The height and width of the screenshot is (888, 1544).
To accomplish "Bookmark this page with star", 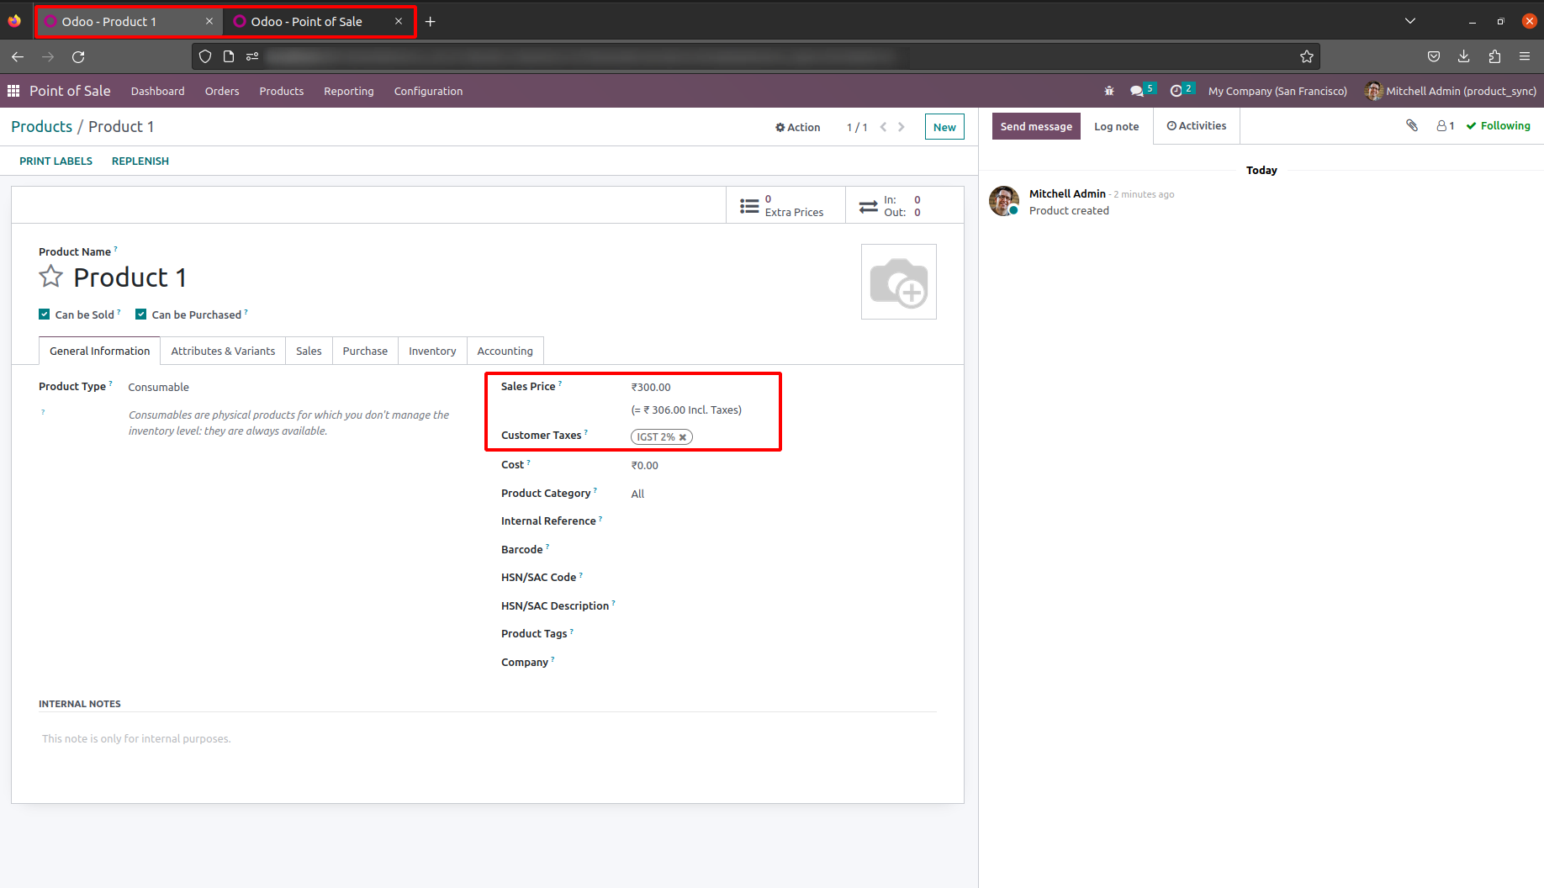I will click(x=1306, y=56).
